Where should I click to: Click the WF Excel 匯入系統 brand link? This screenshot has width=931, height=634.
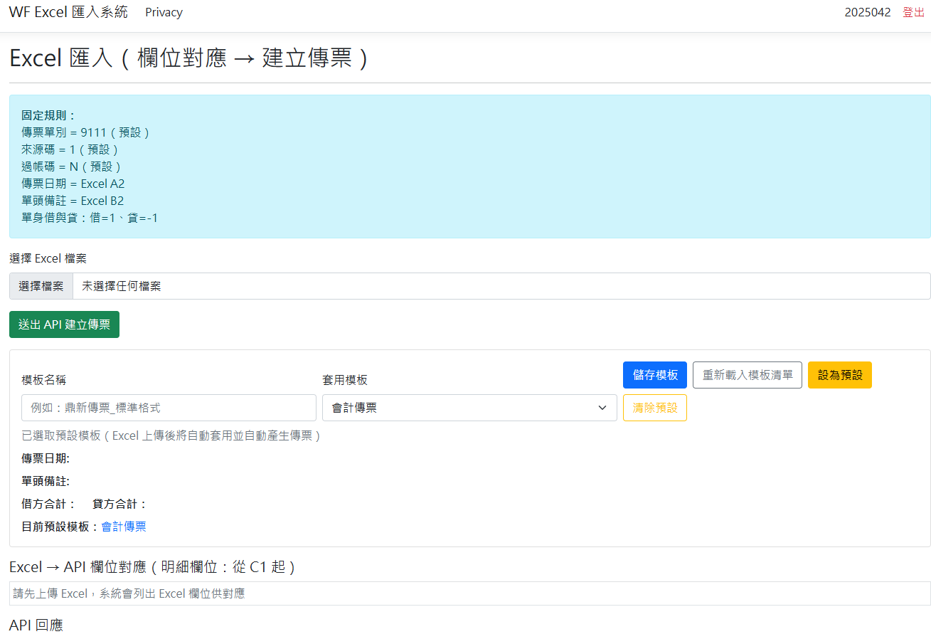68,12
